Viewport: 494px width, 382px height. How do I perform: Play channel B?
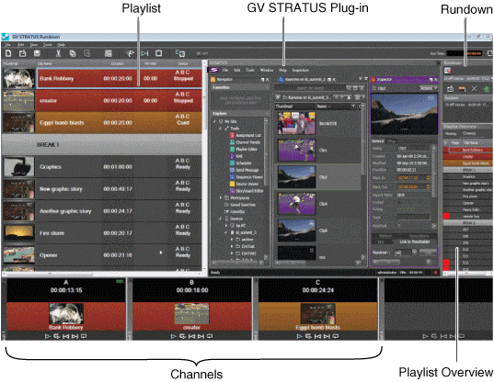(173, 336)
